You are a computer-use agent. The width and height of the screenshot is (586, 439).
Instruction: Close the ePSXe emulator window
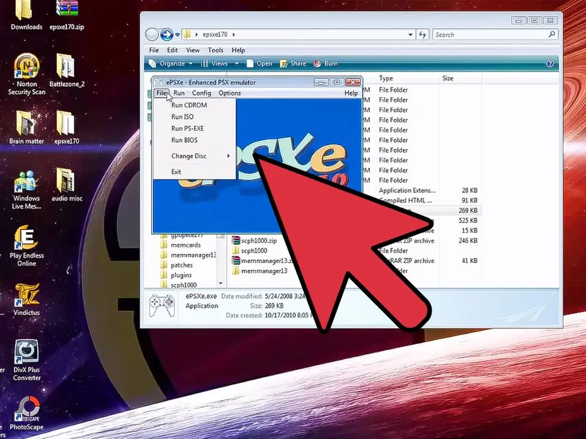353,82
